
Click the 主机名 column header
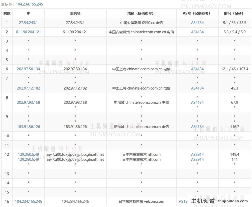click(75, 13)
